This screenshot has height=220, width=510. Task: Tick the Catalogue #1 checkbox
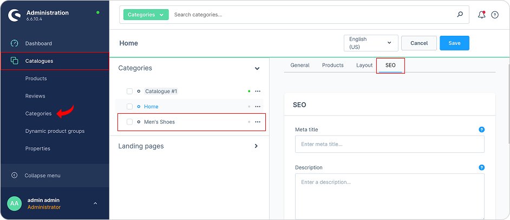click(x=129, y=92)
